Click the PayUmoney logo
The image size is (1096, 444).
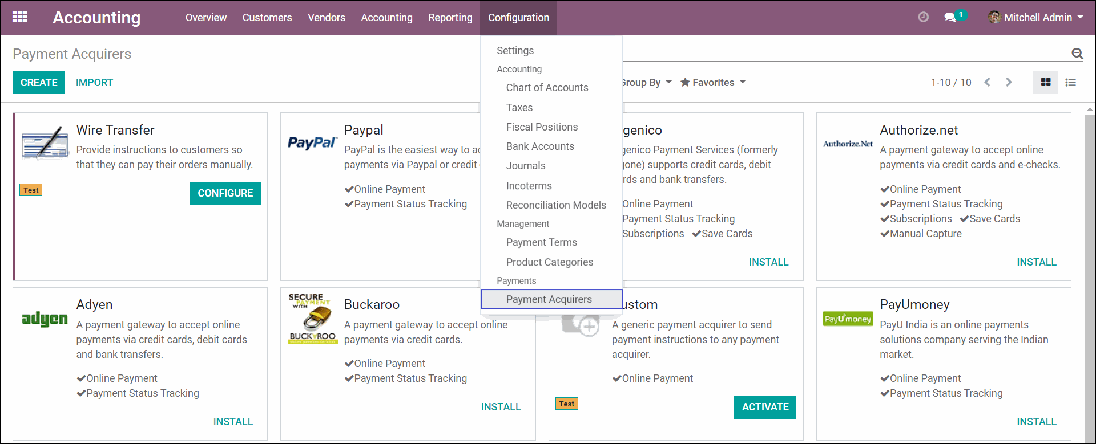click(x=848, y=319)
